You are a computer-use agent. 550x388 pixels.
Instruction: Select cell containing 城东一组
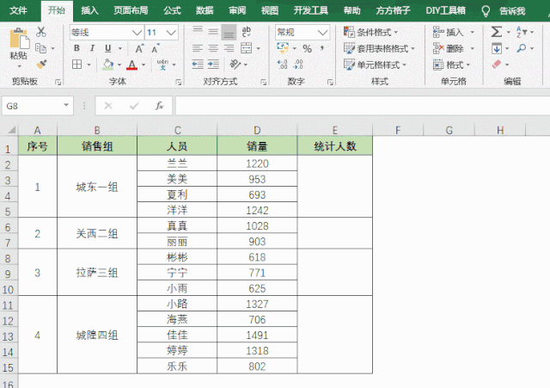(97, 187)
